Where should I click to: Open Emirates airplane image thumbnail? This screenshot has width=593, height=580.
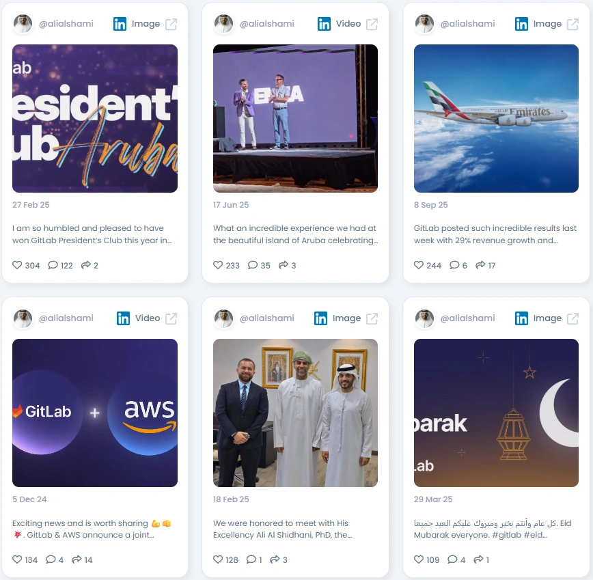(496, 118)
